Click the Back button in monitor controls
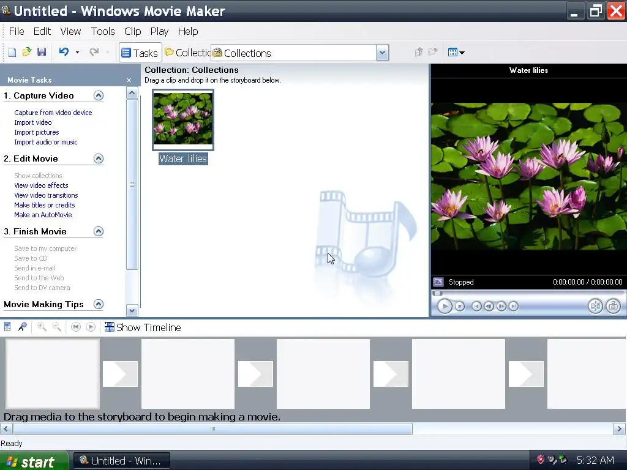 click(476, 306)
